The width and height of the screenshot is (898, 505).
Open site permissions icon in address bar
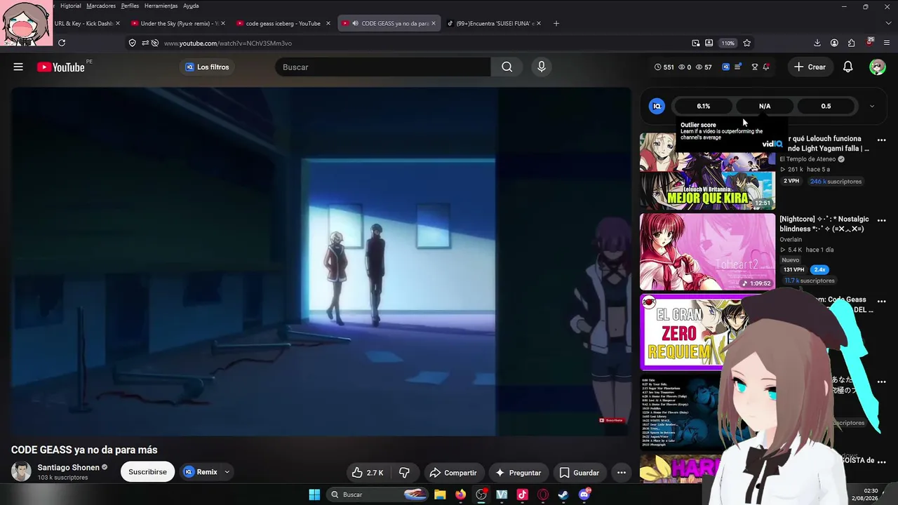point(145,43)
